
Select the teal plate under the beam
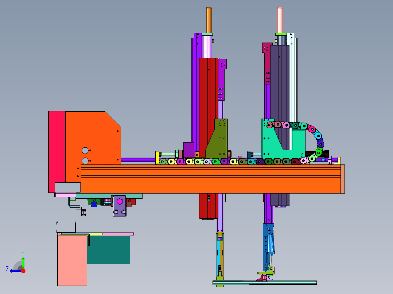(x=109, y=196)
